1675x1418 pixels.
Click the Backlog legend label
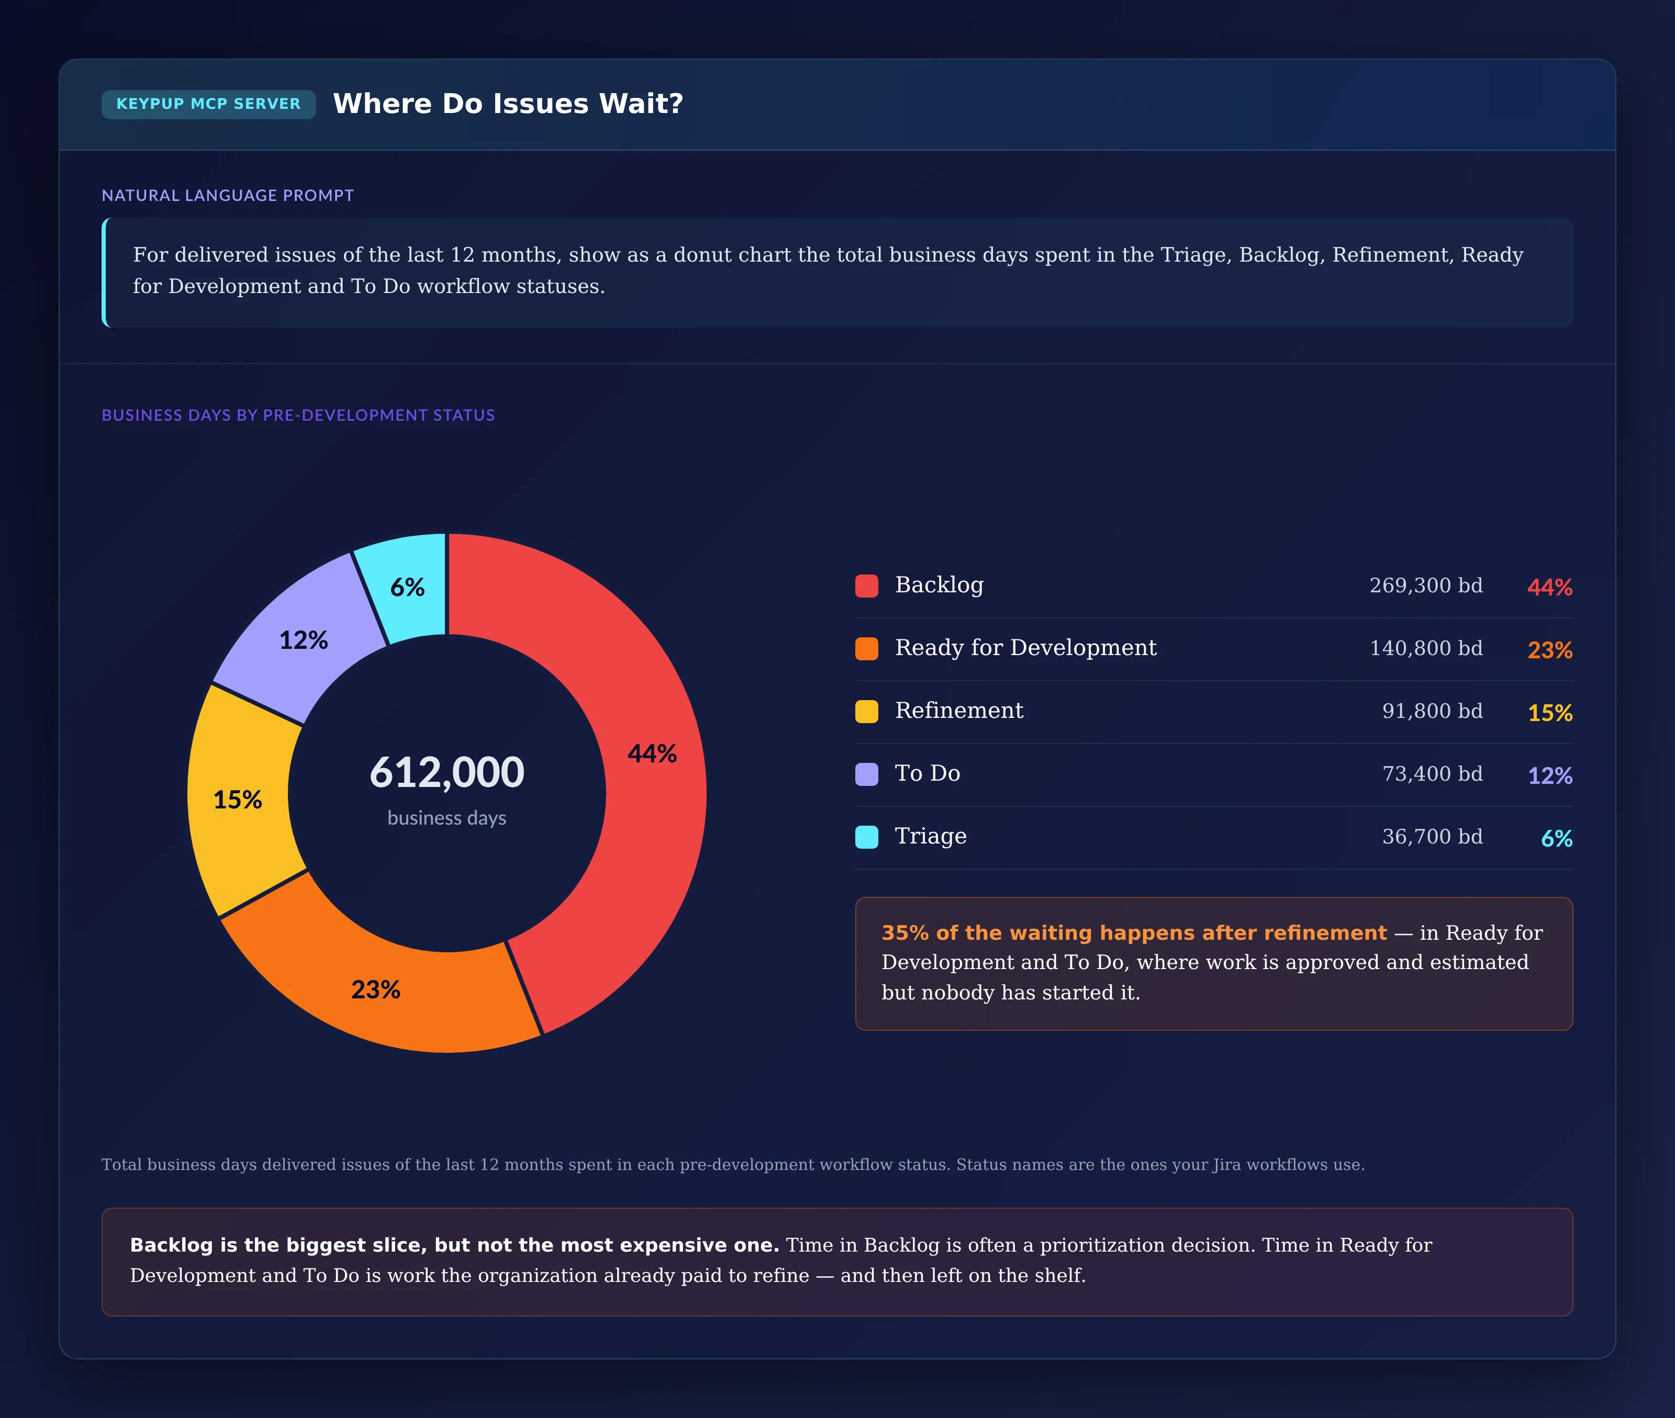(x=939, y=585)
